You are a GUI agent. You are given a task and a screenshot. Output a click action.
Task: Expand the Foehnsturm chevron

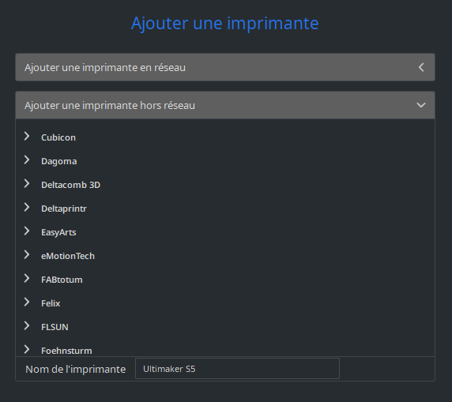[x=27, y=349]
